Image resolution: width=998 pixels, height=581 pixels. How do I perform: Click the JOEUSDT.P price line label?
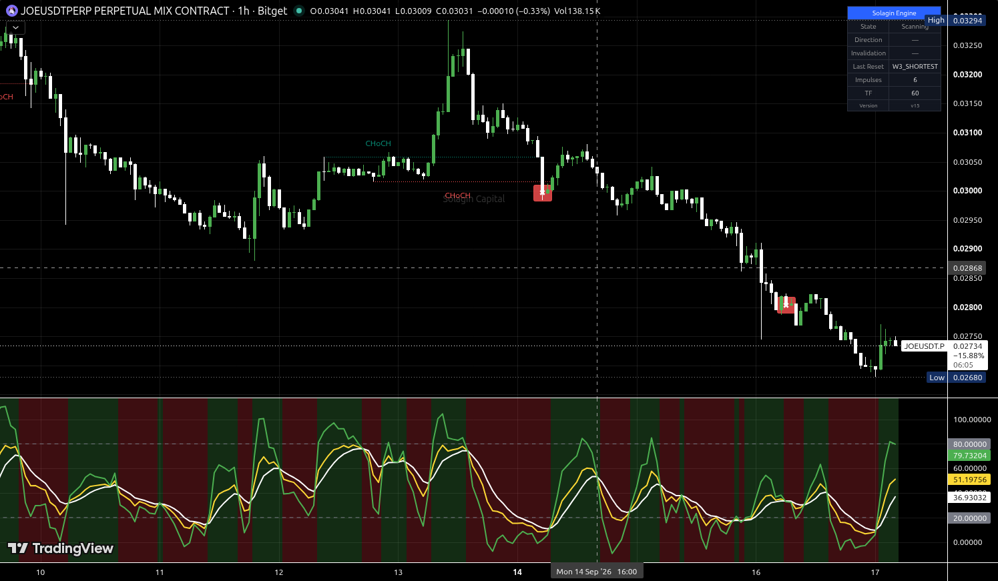point(925,346)
